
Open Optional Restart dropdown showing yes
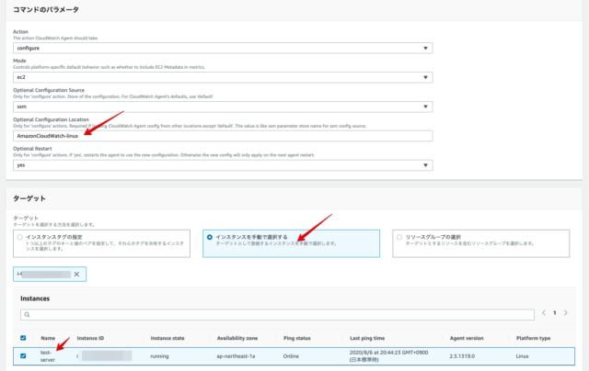click(x=223, y=165)
